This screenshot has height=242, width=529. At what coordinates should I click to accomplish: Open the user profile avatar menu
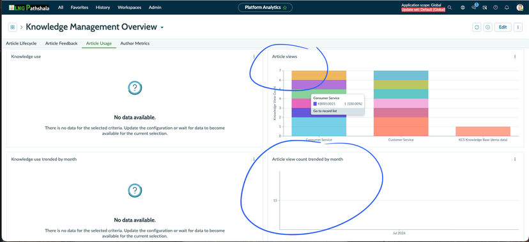coord(519,8)
